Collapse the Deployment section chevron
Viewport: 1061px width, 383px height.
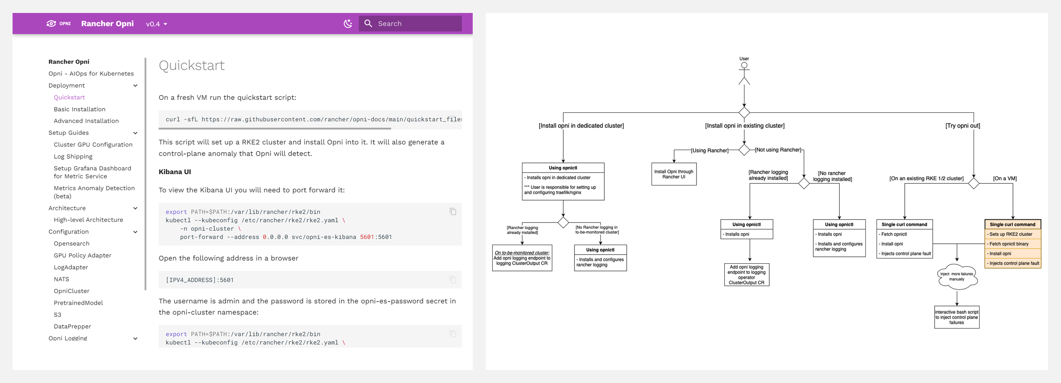tap(135, 86)
